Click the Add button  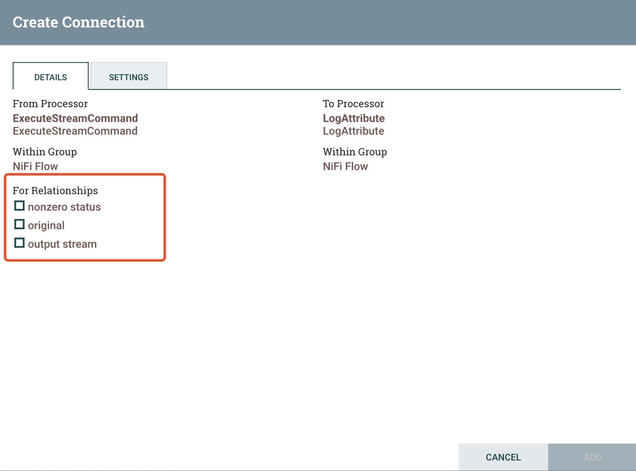(x=592, y=457)
